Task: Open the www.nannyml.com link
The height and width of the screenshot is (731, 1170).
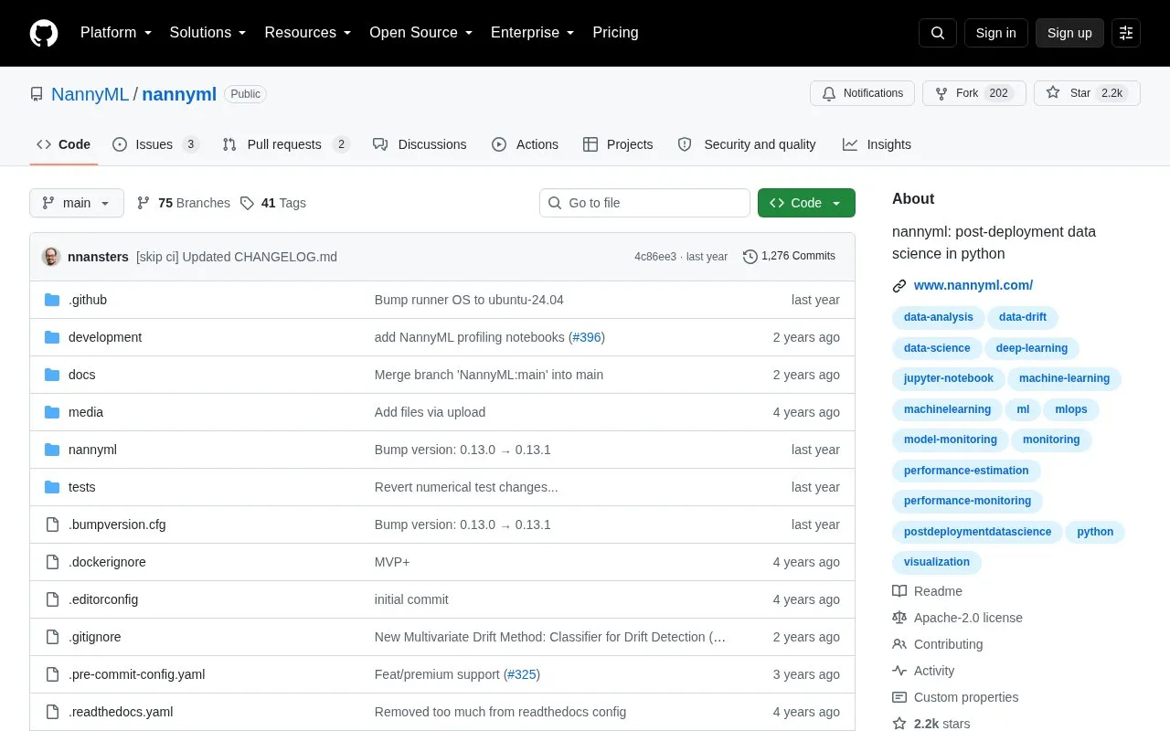Action: coord(973,286)
